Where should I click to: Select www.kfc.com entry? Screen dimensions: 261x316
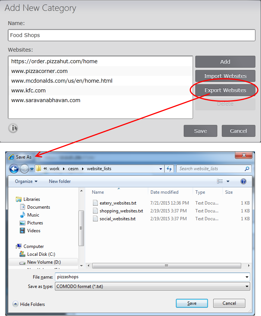coord(100,90)
